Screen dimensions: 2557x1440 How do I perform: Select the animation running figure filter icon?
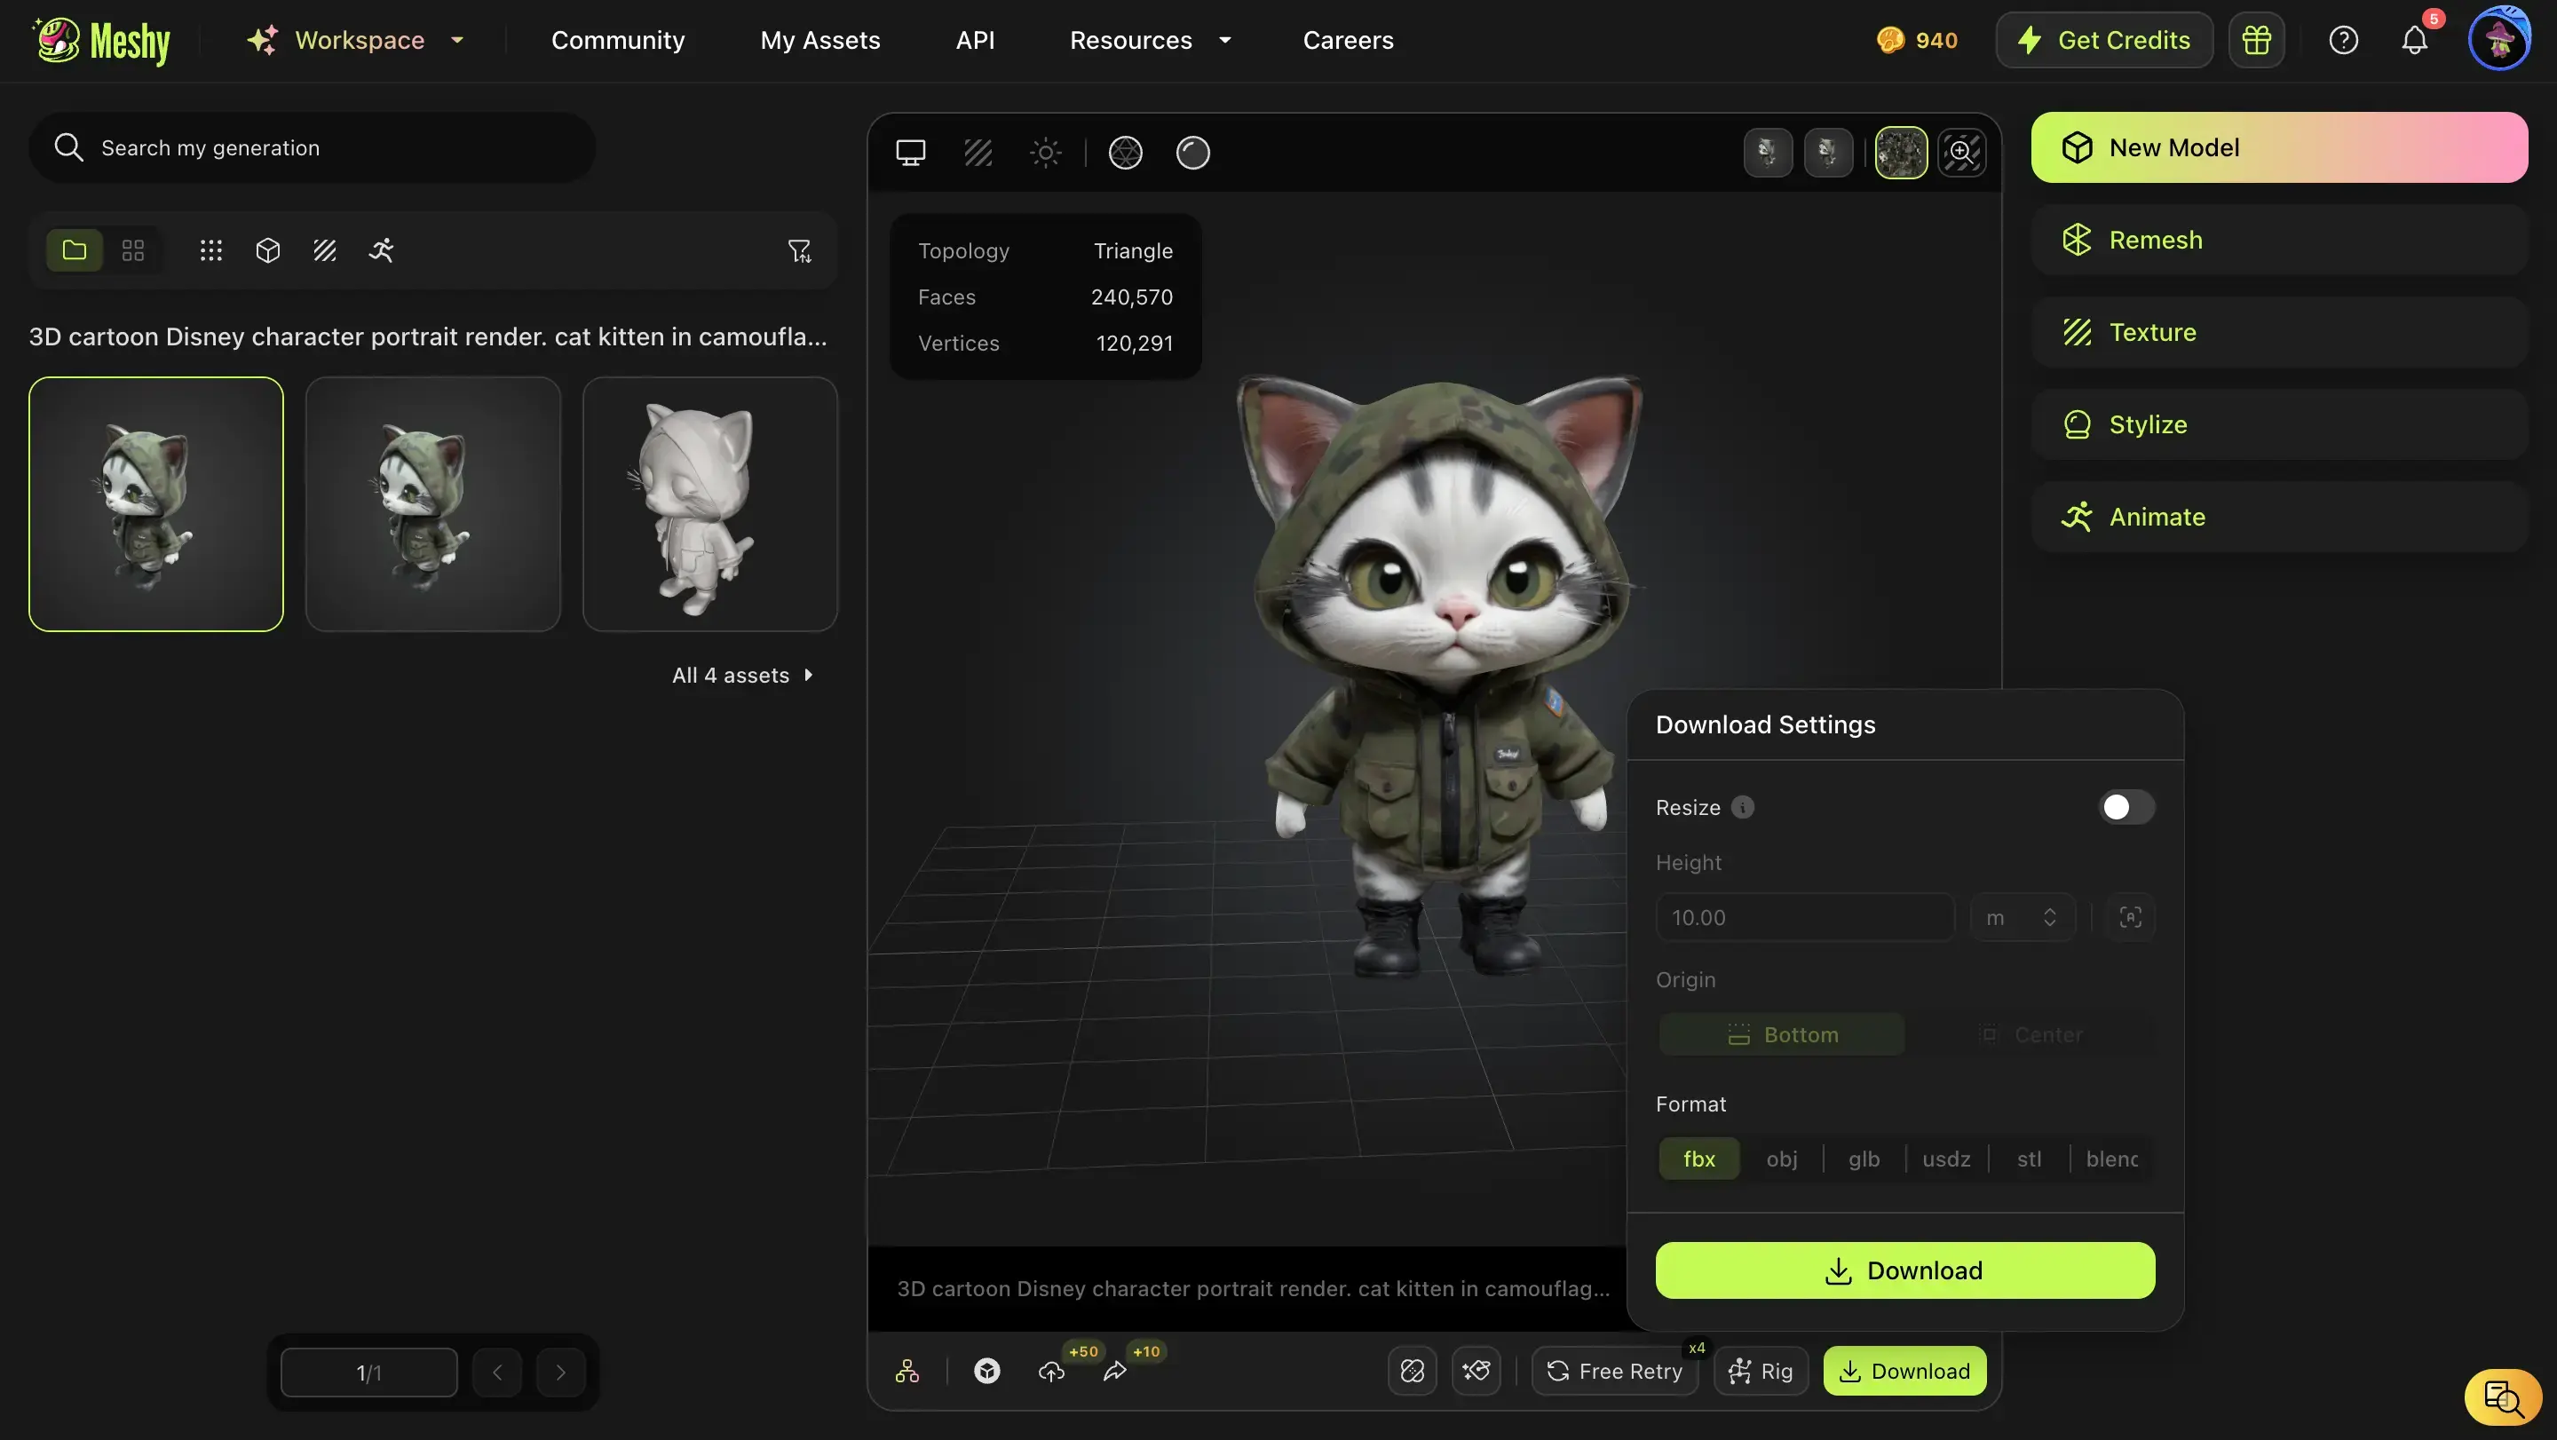[381, 250]
